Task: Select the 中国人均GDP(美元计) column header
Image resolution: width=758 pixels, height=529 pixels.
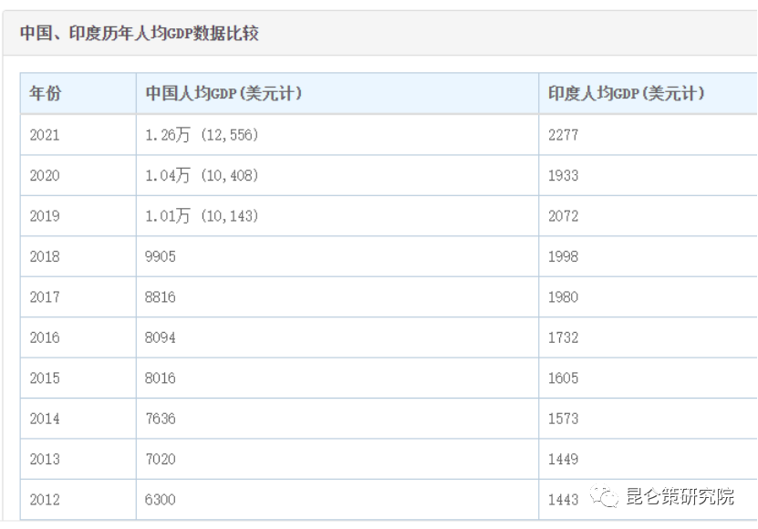Action: (x=223, y=94)
